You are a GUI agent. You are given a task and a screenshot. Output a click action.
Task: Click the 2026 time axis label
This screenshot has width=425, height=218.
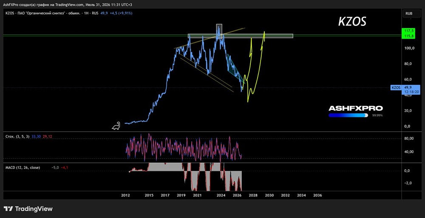pos(237,195)
